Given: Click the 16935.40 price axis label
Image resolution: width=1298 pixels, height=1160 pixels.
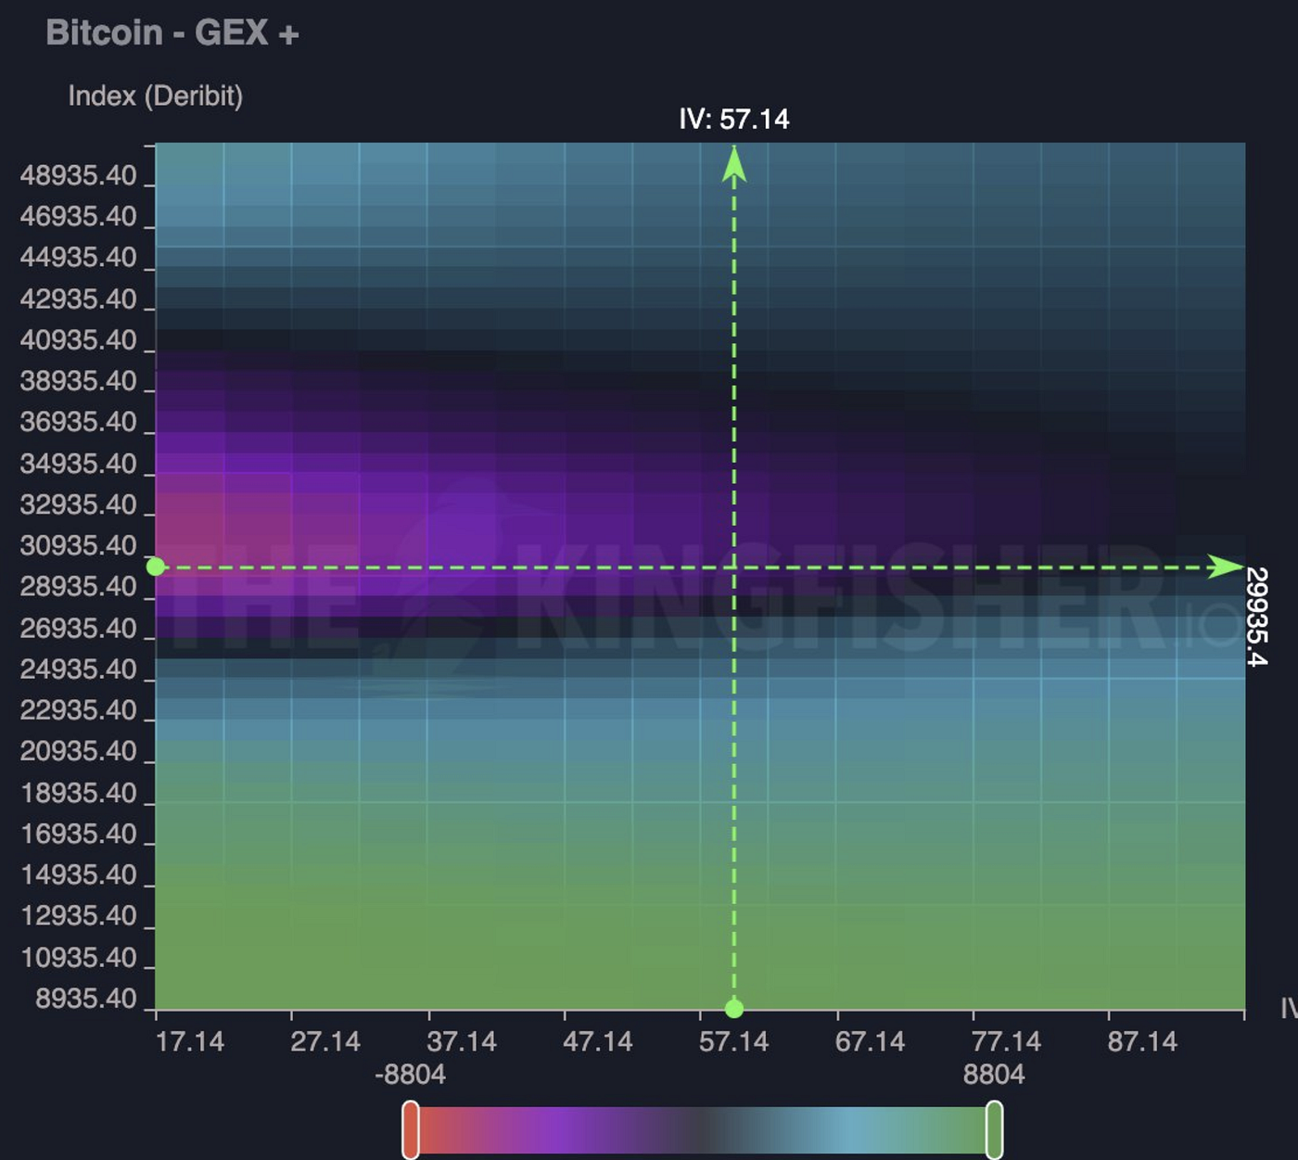Looking at the screenshot, I should (79, 834).
